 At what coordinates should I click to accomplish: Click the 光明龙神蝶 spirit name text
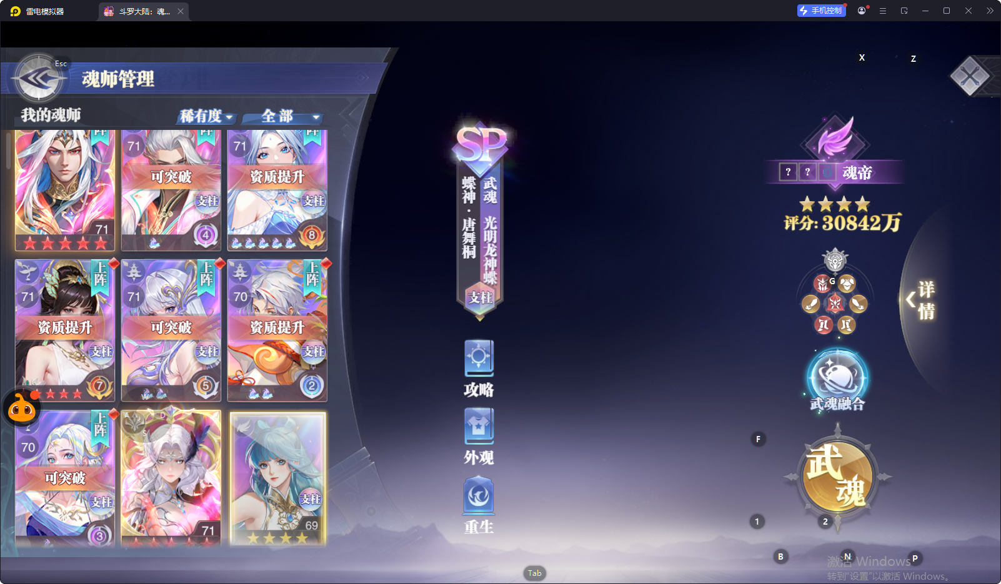(x=491, y=251)
